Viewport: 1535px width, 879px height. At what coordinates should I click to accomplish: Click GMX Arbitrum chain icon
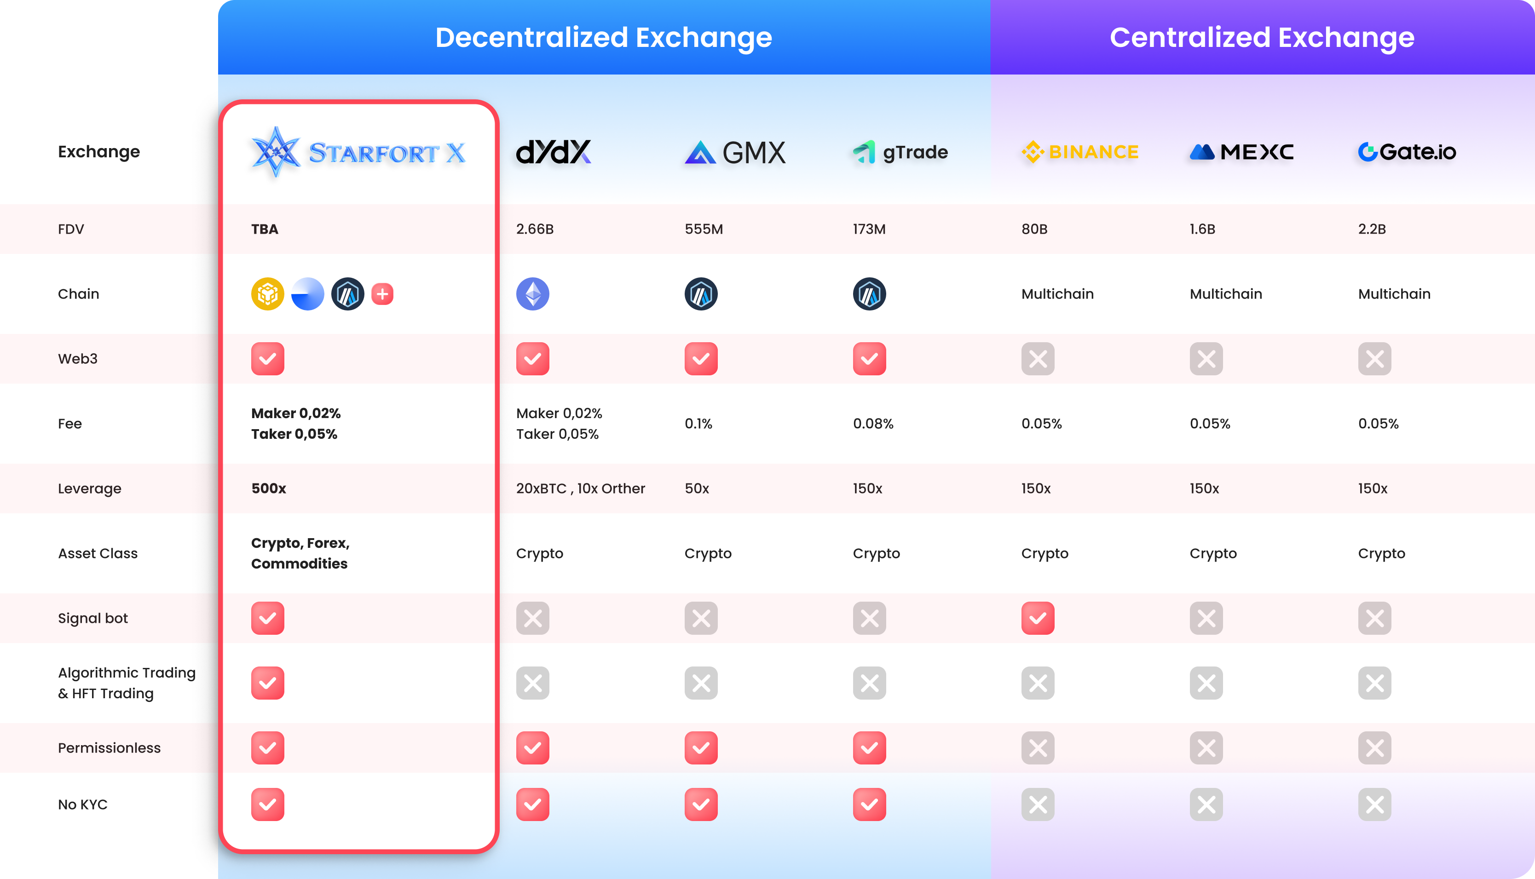click(701, 294)
